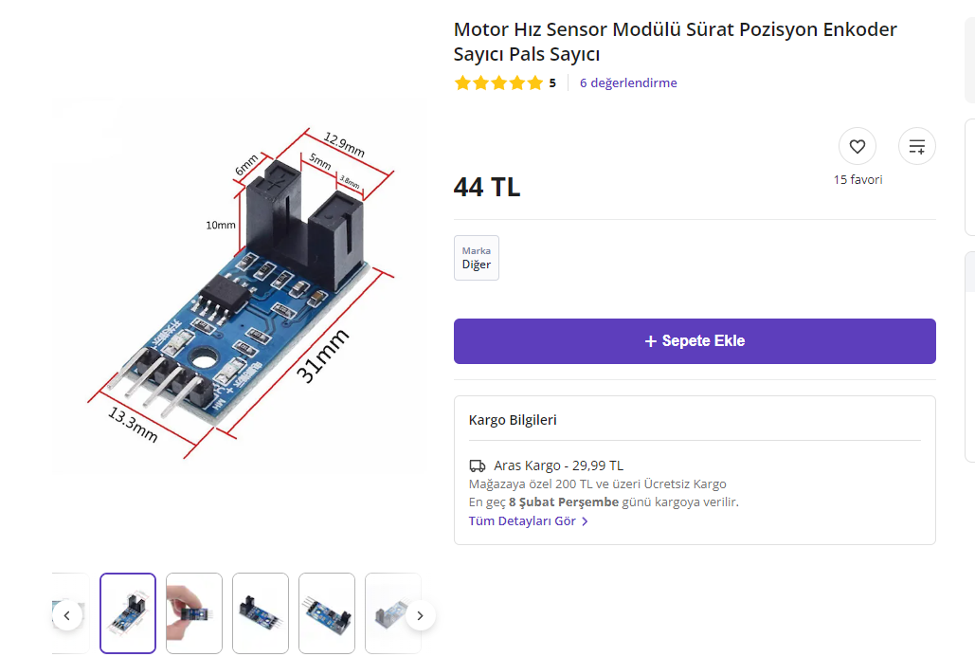Click the star rating icons
This screenshot has height=657, width=975.
498,83
